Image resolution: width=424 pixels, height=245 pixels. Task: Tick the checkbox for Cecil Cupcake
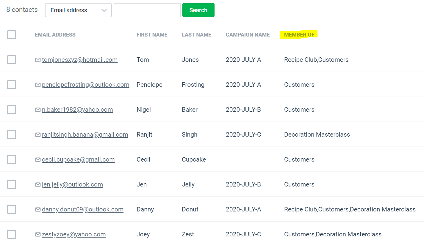point(12,159)
